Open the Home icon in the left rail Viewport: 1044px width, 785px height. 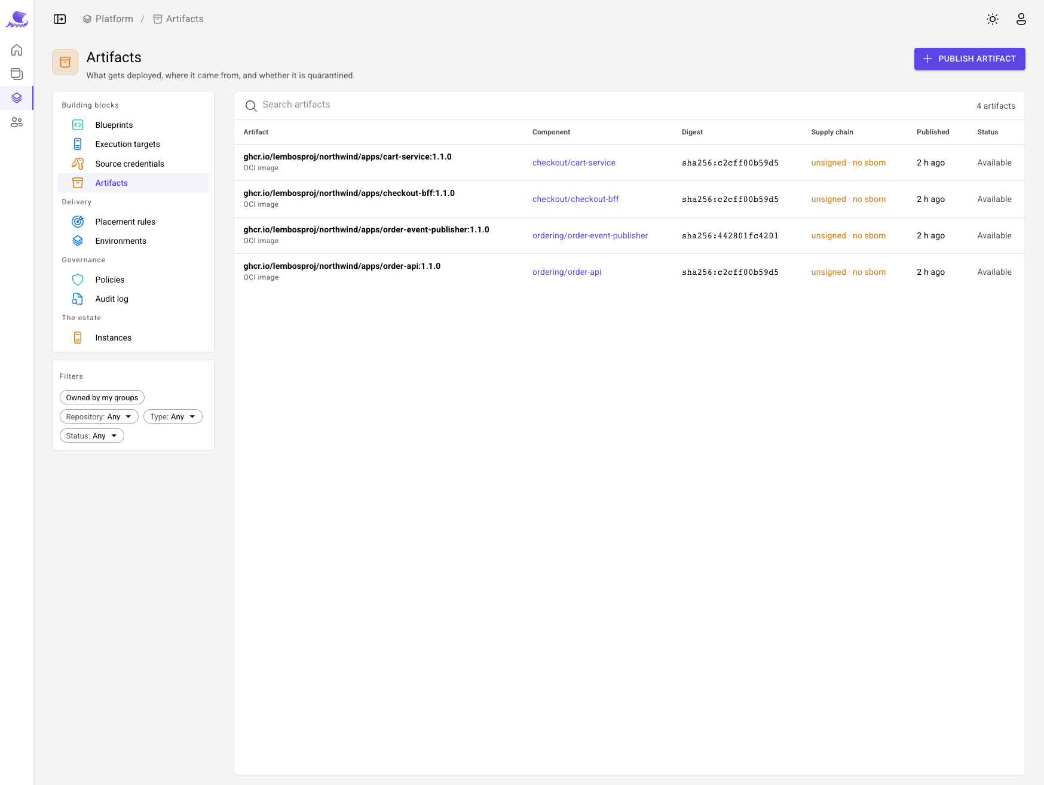pos(17,50)
